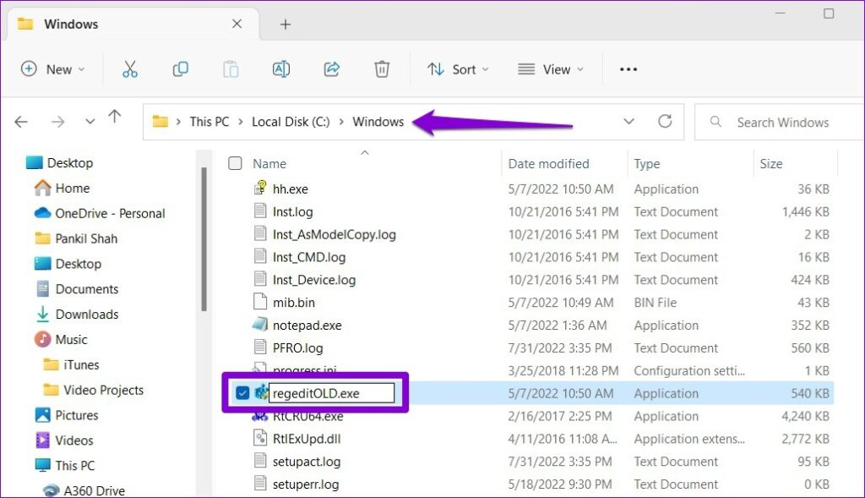The image size is (865, 498).
Task: Open the View dropdown menu
Action: pos(551,69)
